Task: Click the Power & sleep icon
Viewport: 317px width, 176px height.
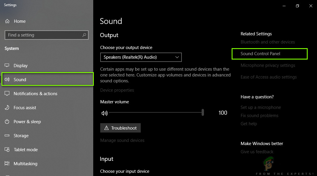Action: click(x=7, y=122)
